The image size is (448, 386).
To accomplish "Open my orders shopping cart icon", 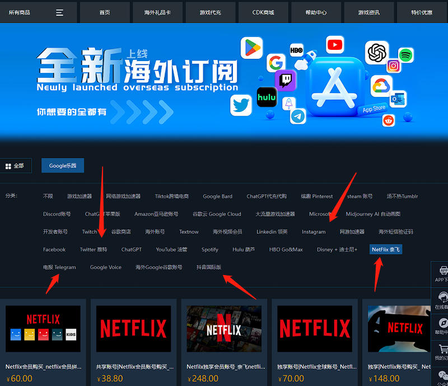I will (x=444, y=349).
